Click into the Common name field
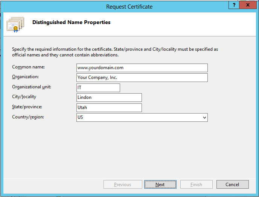The height and width of the screenshot is (197, 259). coord(142,68)
